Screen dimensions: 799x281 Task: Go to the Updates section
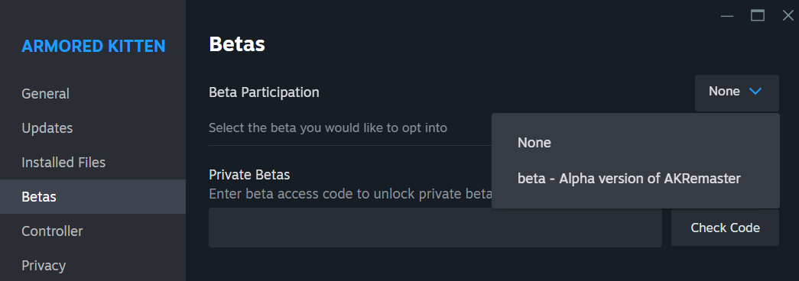point(47,128)
